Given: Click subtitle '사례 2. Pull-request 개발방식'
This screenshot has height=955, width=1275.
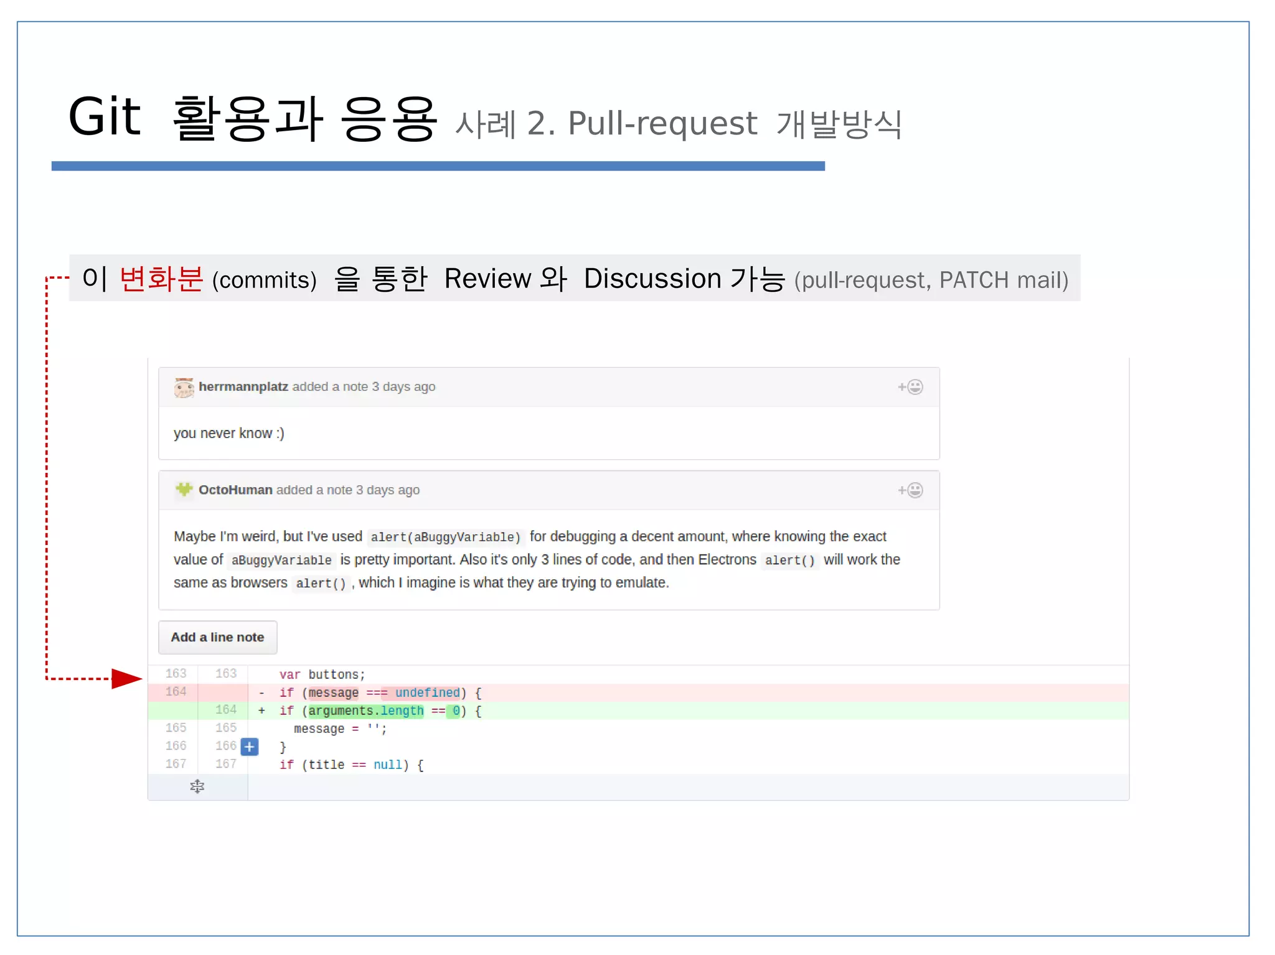Looking at the screenshot, I should (679, 123).
